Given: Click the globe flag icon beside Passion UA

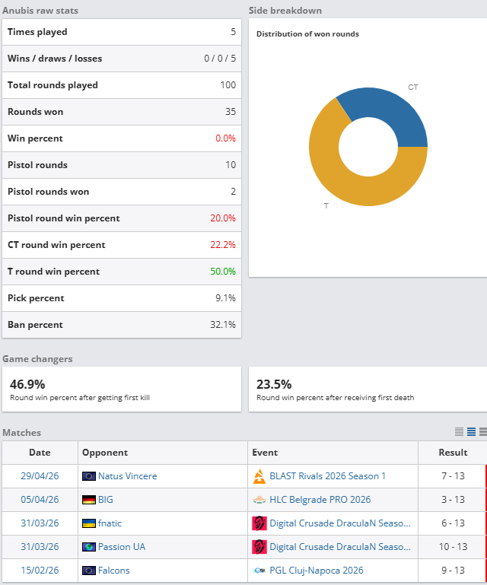Looking at the screenshot, I should tap(89, 547).
